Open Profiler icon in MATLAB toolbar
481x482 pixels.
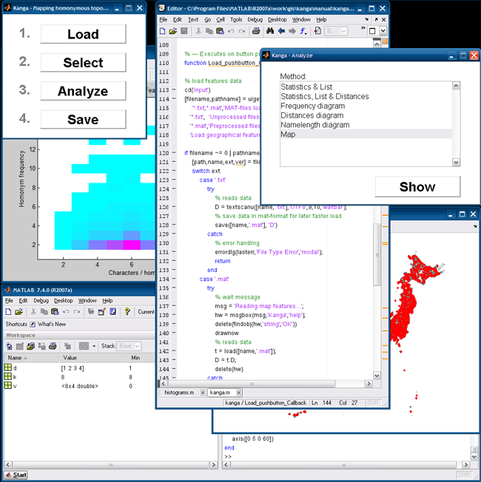[x=112, y=312]
